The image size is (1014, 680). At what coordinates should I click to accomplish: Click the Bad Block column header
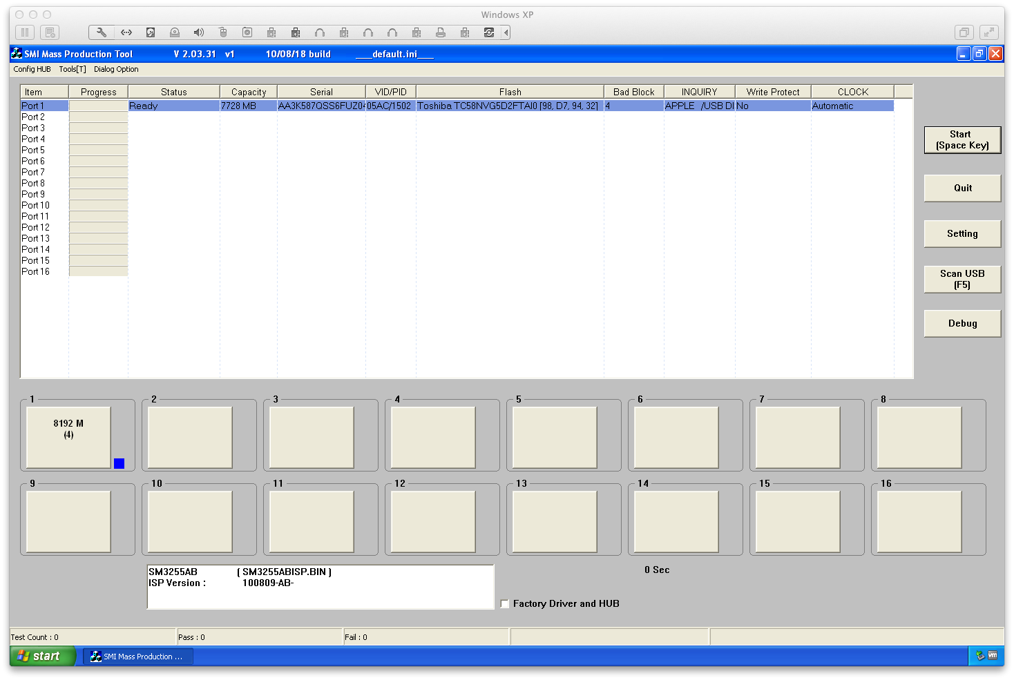point(634,92)
